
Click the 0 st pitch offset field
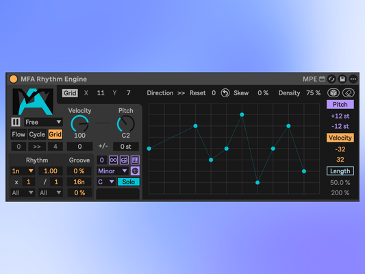pos(126,147)
